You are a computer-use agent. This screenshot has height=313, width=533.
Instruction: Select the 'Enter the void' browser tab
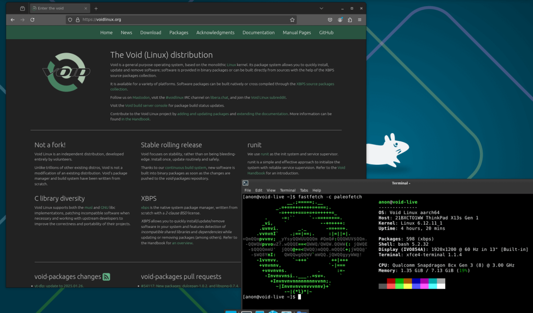pyautogui.click(x=60, y=8)
